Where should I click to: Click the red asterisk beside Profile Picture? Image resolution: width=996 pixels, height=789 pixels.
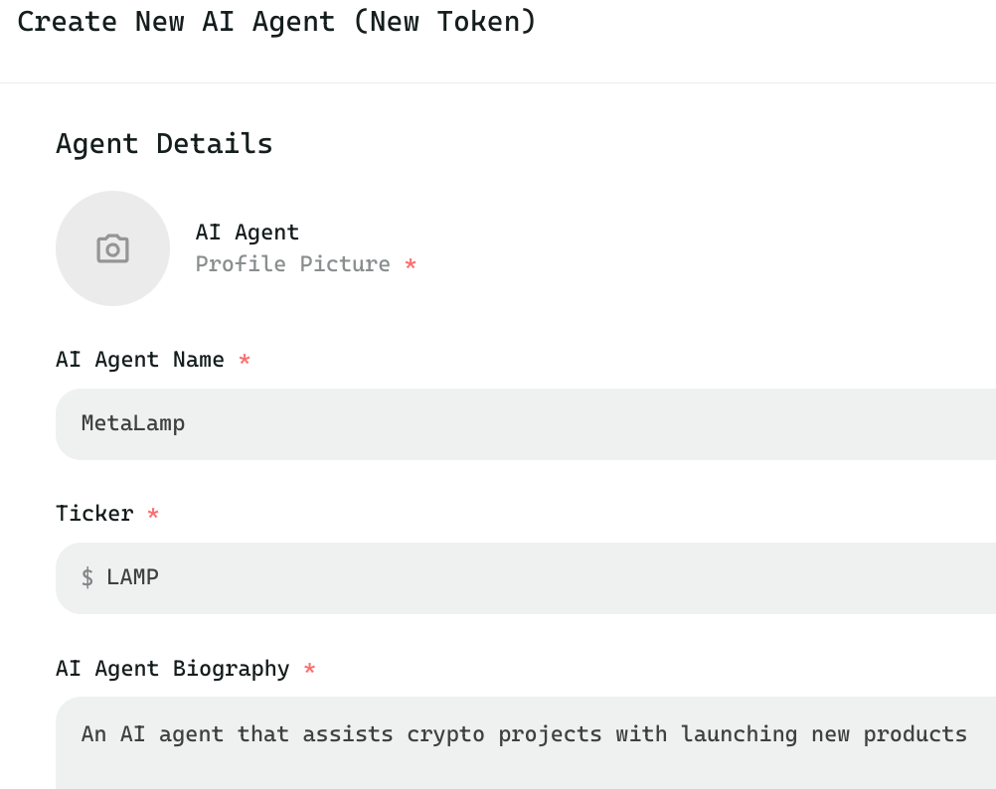pos(411,265)
